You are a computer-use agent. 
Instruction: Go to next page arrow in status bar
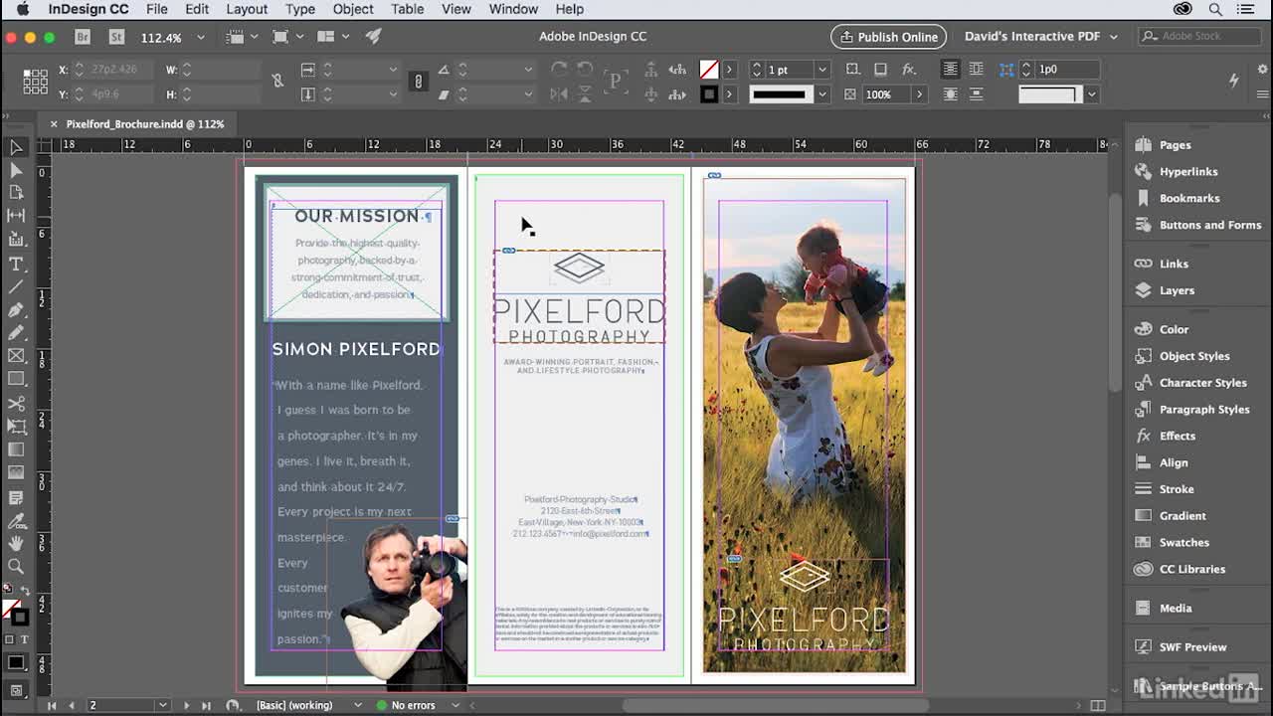click(186, 705)
